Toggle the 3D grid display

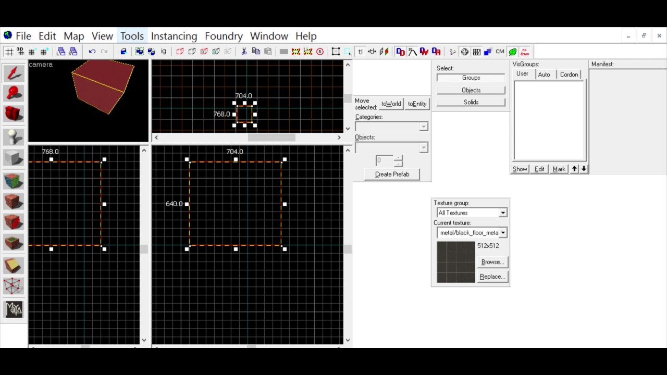20,52
